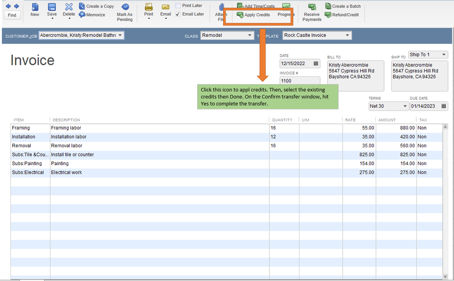Click the Print icon
This screenshot has height=281, width=454.
(x=149, y=7)
